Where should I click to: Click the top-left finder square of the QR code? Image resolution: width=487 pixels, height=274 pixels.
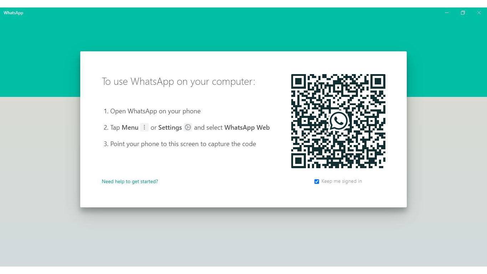pyautogui.click(x=299, y=82)
